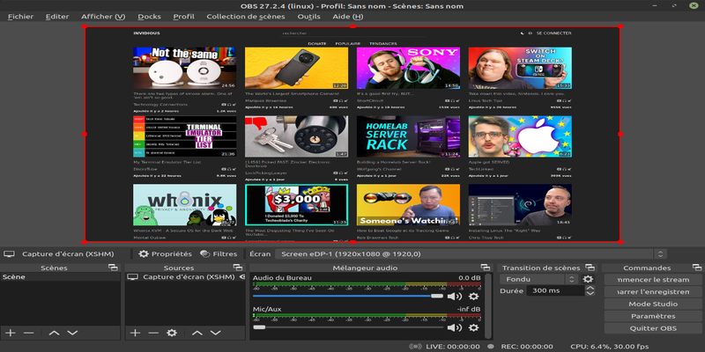Viewport: 705px width, 352px height.
Task: Click the HOMELAB SERVER RACK thumbnail in preview
Action: click(408, 136)
